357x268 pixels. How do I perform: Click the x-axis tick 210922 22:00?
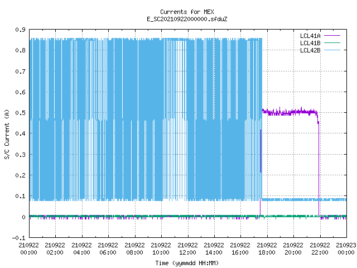320,249
